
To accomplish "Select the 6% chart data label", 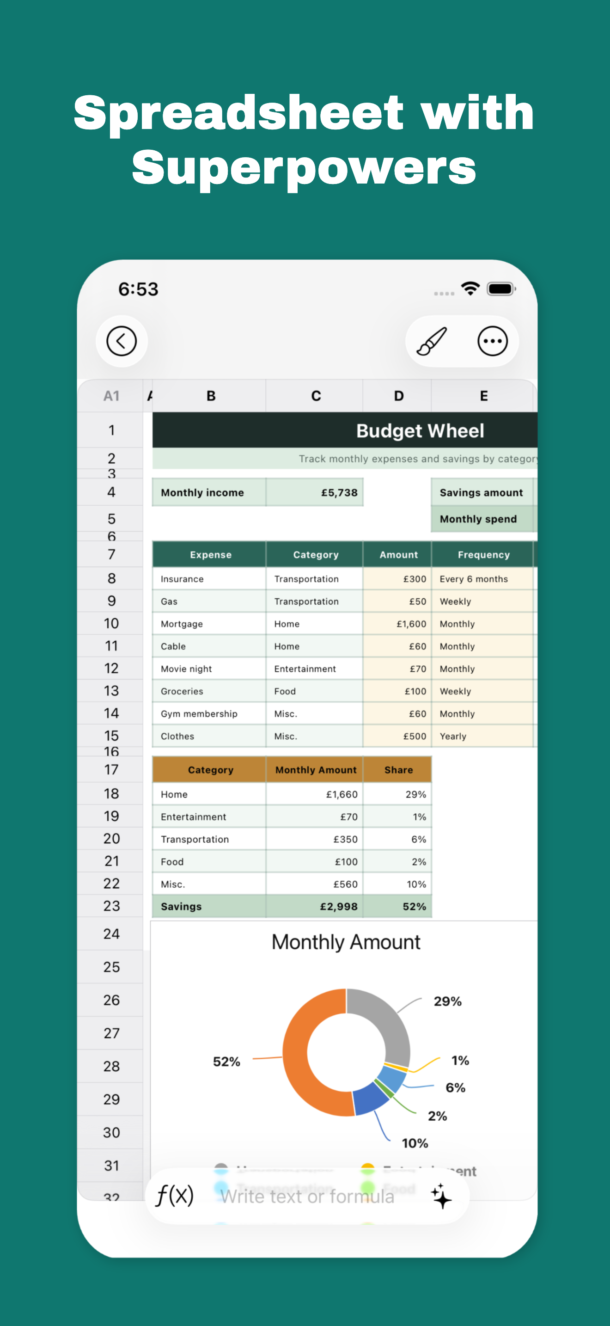I will (x=455, y=1087).
